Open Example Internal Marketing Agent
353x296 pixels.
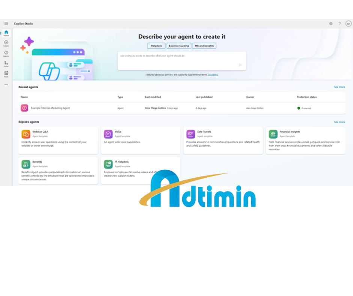[50, 108]
